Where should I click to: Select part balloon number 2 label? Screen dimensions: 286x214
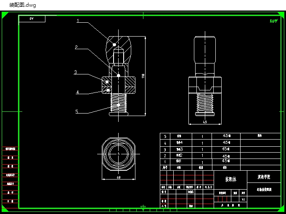pos(76,48)
